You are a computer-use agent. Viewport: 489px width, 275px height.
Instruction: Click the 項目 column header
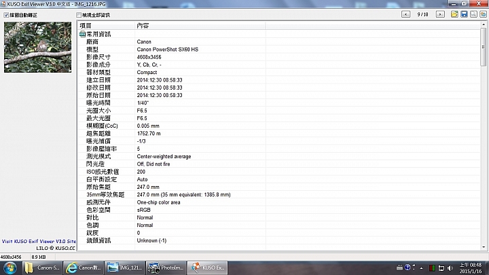click(106, 26)
